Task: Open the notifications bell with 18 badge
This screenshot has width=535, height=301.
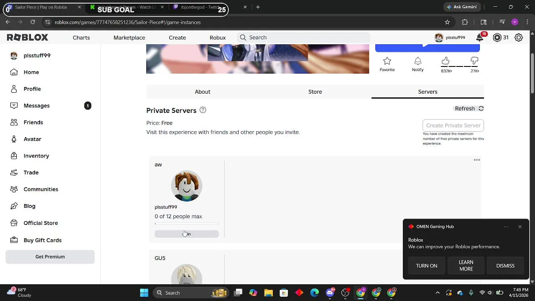Action: (x=480, y=38)
